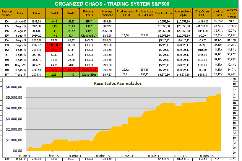The height and width of the screenshot is (161, 242).
Task: Select the % Win vs Loss header
Action: (218, 13)
